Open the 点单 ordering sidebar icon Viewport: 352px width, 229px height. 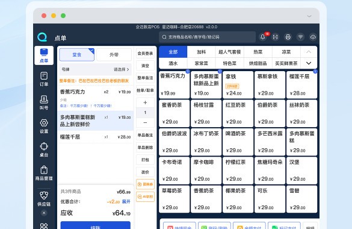point(44,55)
